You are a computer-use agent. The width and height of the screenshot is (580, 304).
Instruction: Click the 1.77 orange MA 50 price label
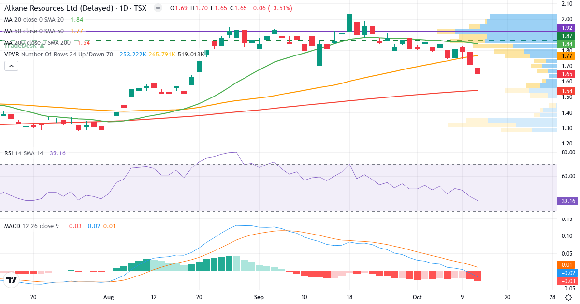tap(567, 56)
